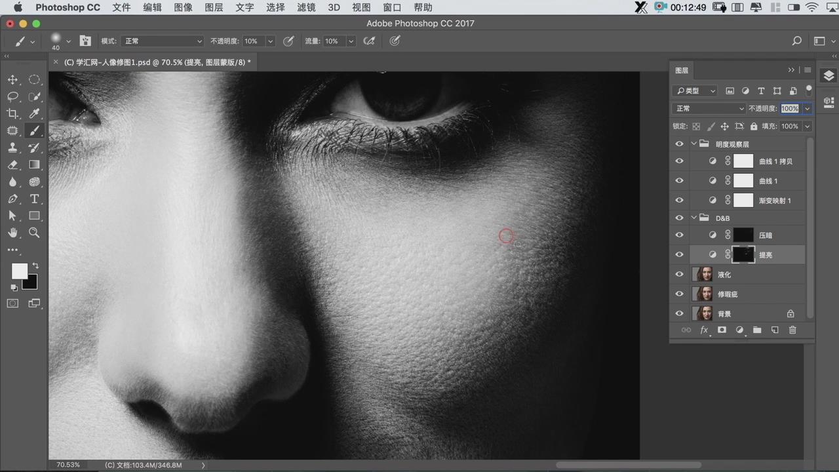839x472 pixels.
Task: Hide the 提亮 layer
Action: (x=679, y=254)
